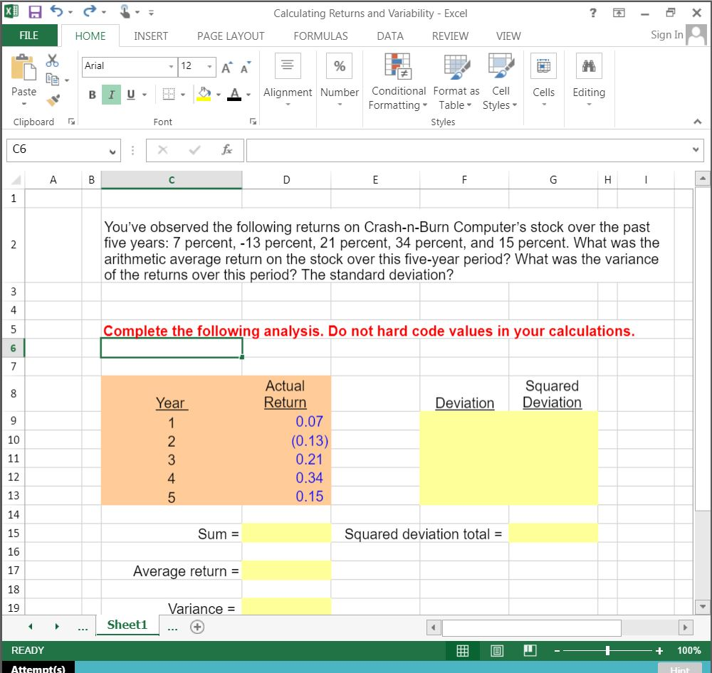Click the Insert Function fx icon
The width and height of the screenshot is (712, 673).
(226, 150)
